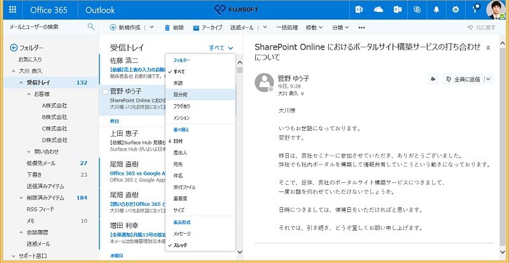Collapse the 大川 典久 mailbox
The width and height of the screenshot is (509, 263).
coord(13,71)
